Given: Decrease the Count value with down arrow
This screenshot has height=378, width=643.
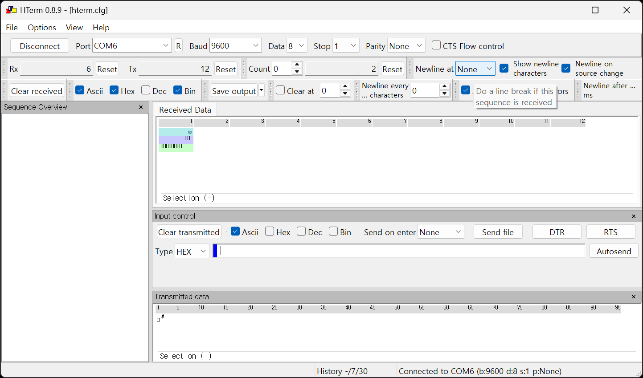Looking at the screenshot, I should click(297, 72).
